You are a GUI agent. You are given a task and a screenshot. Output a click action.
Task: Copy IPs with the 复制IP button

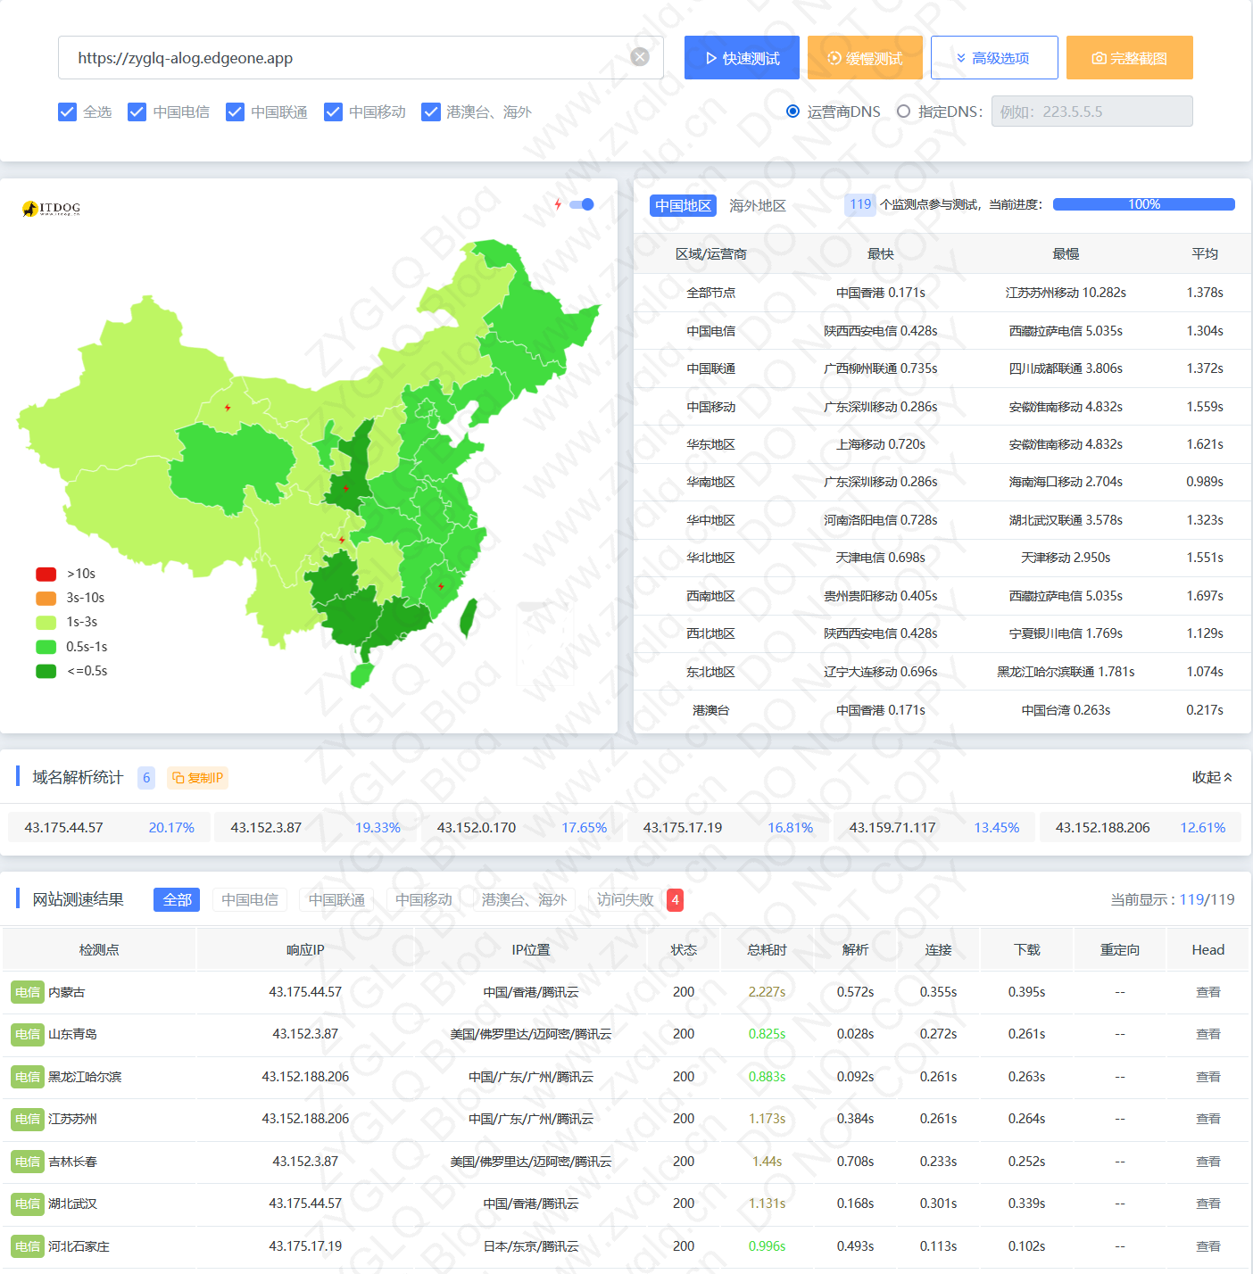197,778
